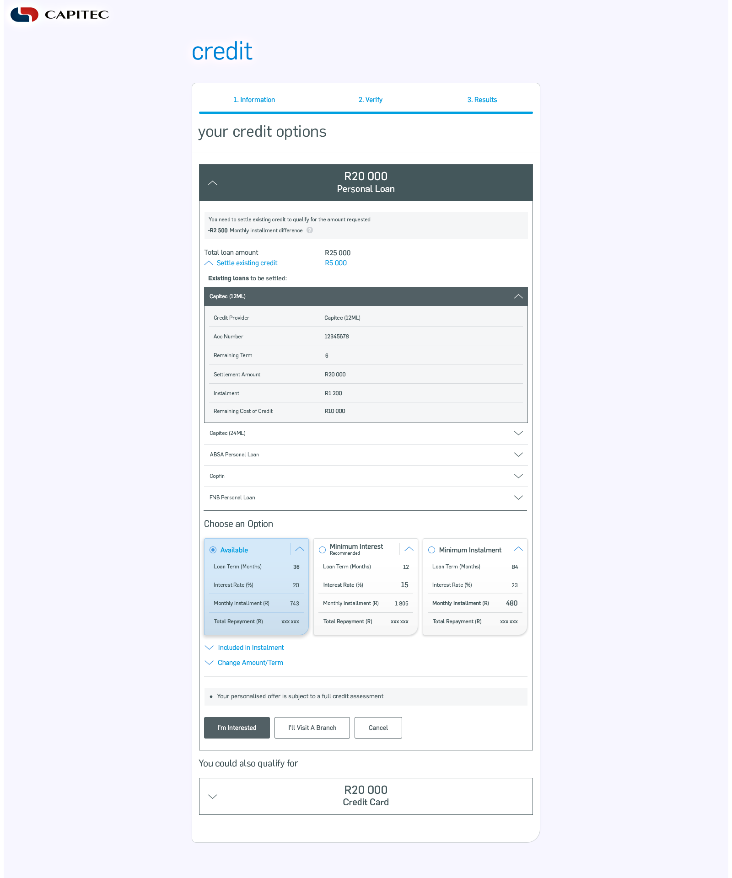Select the Minimum Instalment radio button
The height and width of the screenshot is (878, 732).
point(431,550)
